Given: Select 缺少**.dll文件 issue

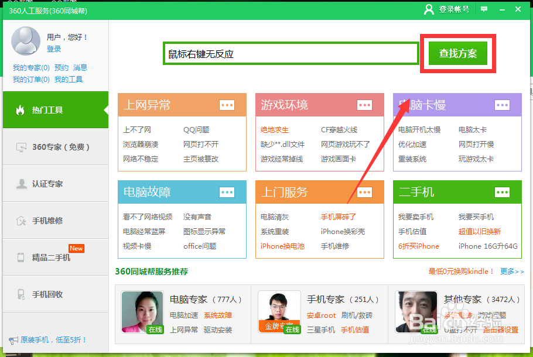Looking at the screenshot, I should click(x=282, y=145).
